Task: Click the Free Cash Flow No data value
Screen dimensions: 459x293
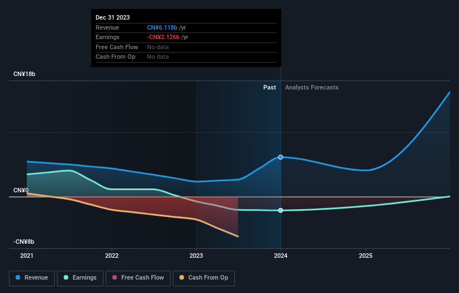Action: point(158,47)
